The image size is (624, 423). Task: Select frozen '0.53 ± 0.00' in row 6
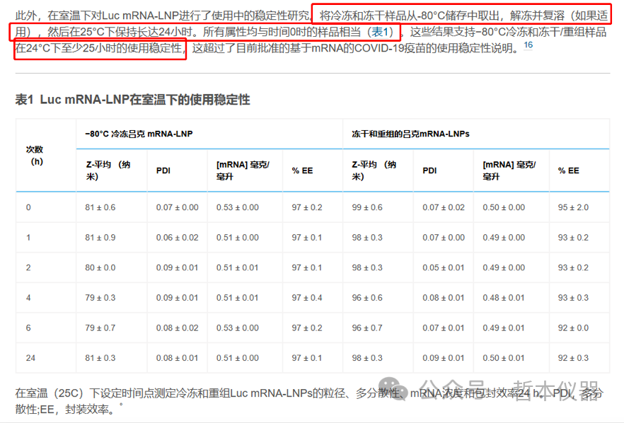(x=238, y=328)
